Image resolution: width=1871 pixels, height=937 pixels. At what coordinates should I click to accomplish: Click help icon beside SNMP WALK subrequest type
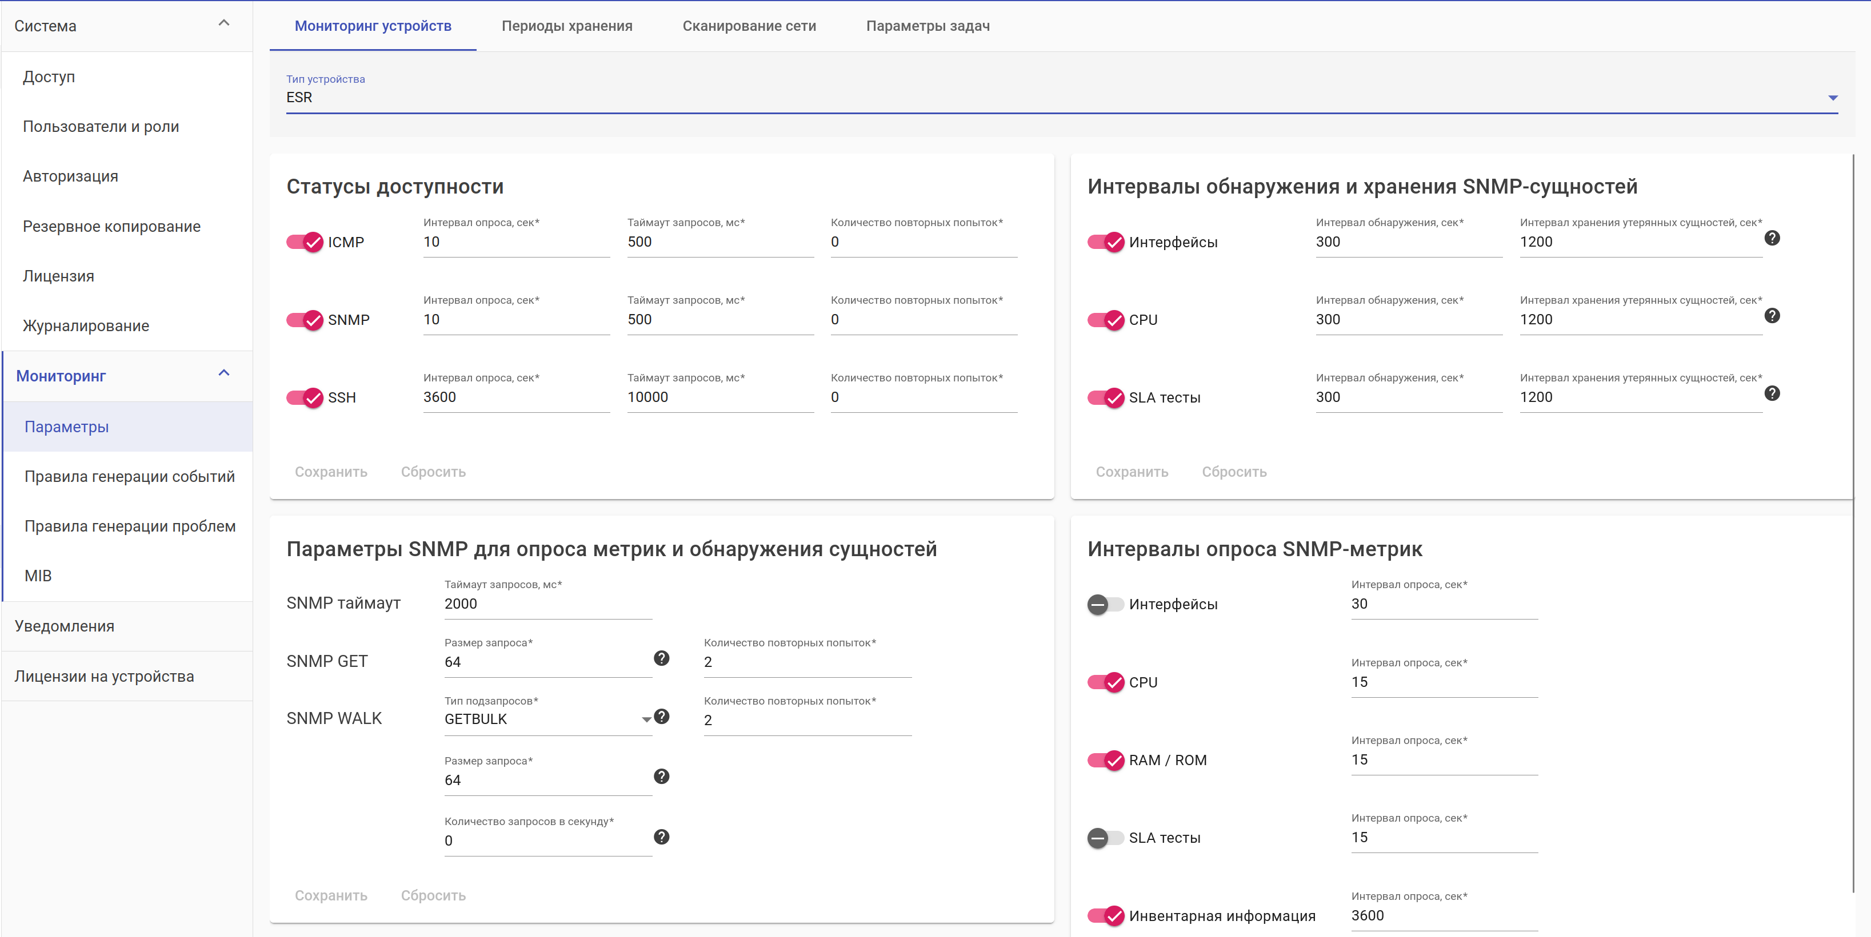661,717
